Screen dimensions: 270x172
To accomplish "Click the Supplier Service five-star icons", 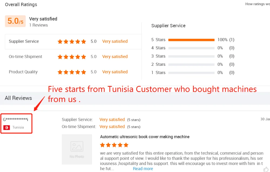I will click(72, 42).
